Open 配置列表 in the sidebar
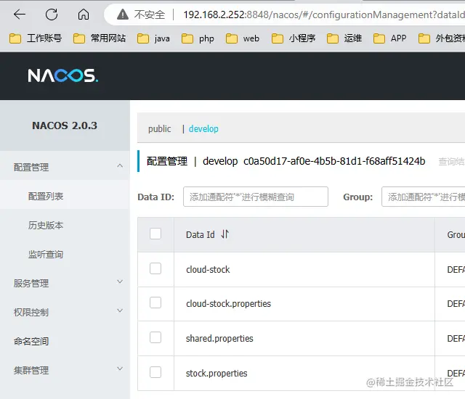465x399 pixels. tap(65, 196)
